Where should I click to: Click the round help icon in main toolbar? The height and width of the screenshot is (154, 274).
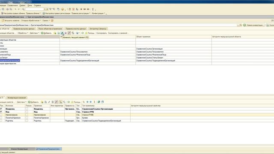click(63, 9)
